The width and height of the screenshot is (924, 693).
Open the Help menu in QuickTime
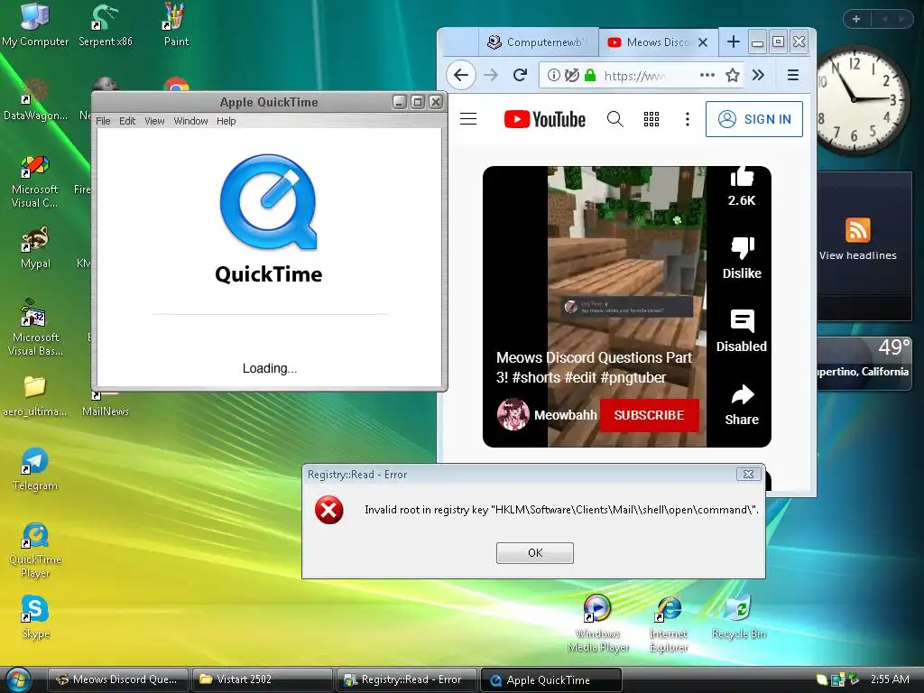pyautogui.click(x=226, y=121)
